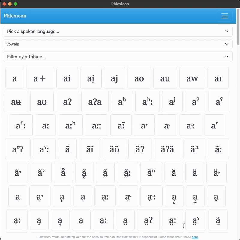This screenshot has width=240, height=240.
Task: Select the "au" vowel tile
Action: click(x=165, y=78)
